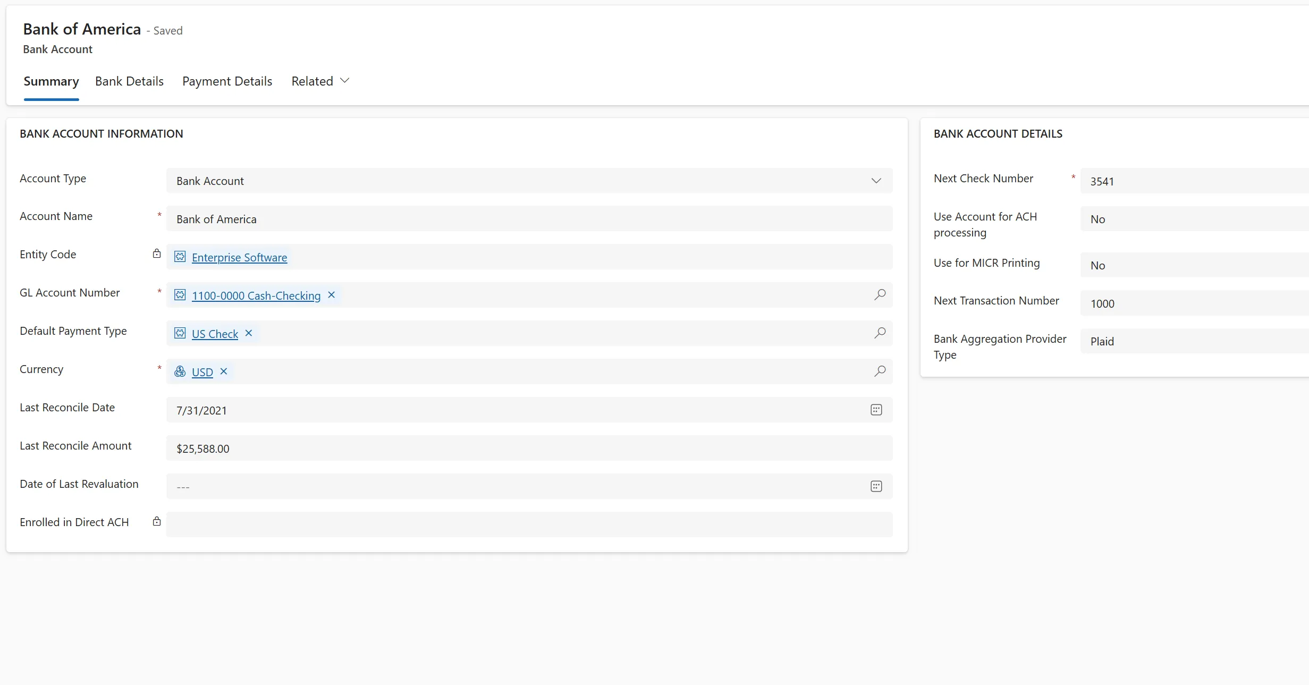The image size is (1309, 685).
Task: Clear the US Check payment type
Action: click(248, 333)
